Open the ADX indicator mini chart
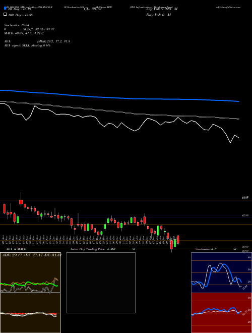The image size is (252, 333). (30, 272)
